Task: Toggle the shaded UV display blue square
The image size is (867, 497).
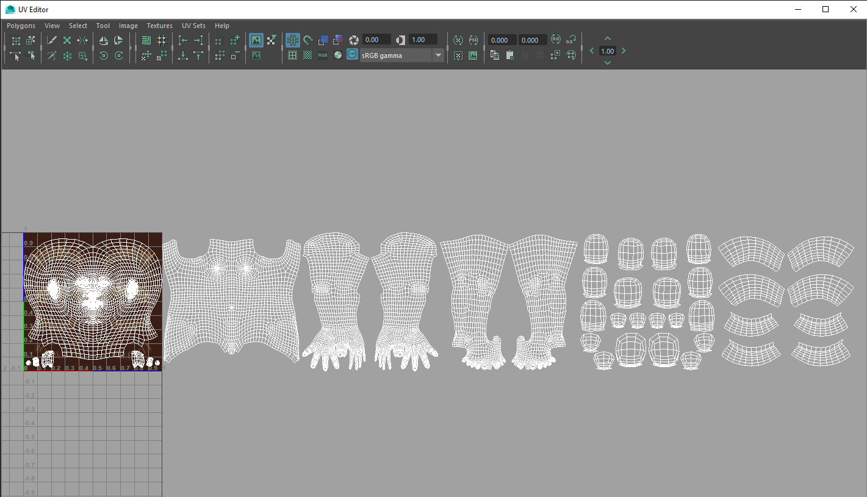Action: coord(323,40)
